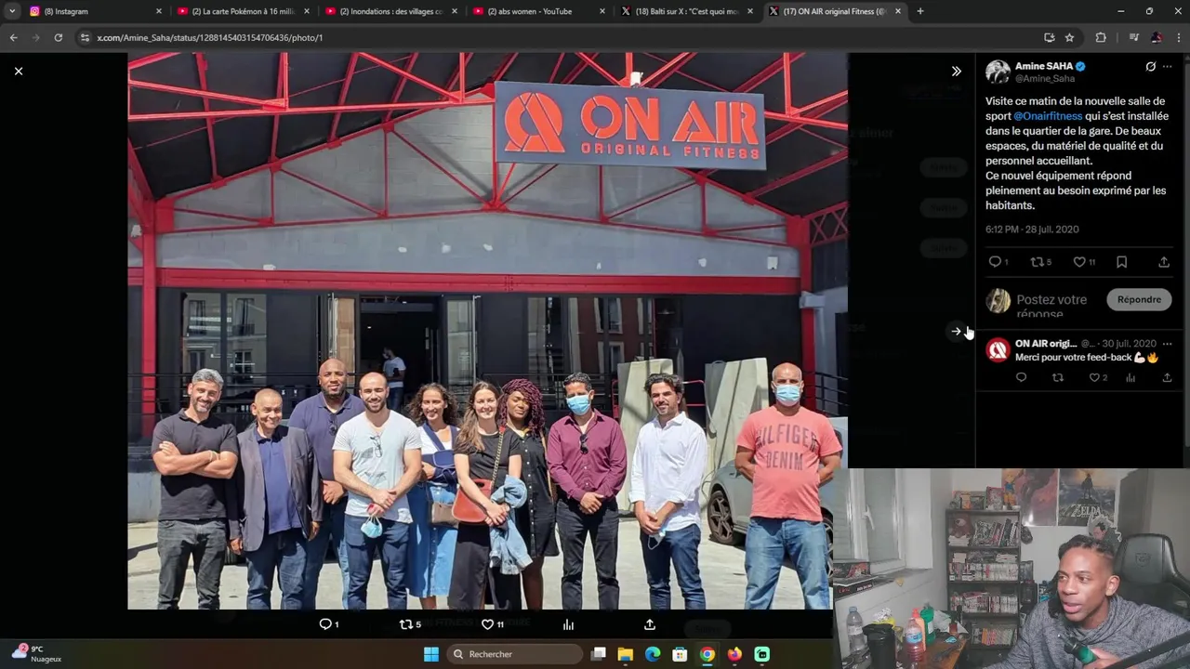1190x669 pixels.
Task: Open File Explorer from the taskbar
Action: (x=626, y=654)
